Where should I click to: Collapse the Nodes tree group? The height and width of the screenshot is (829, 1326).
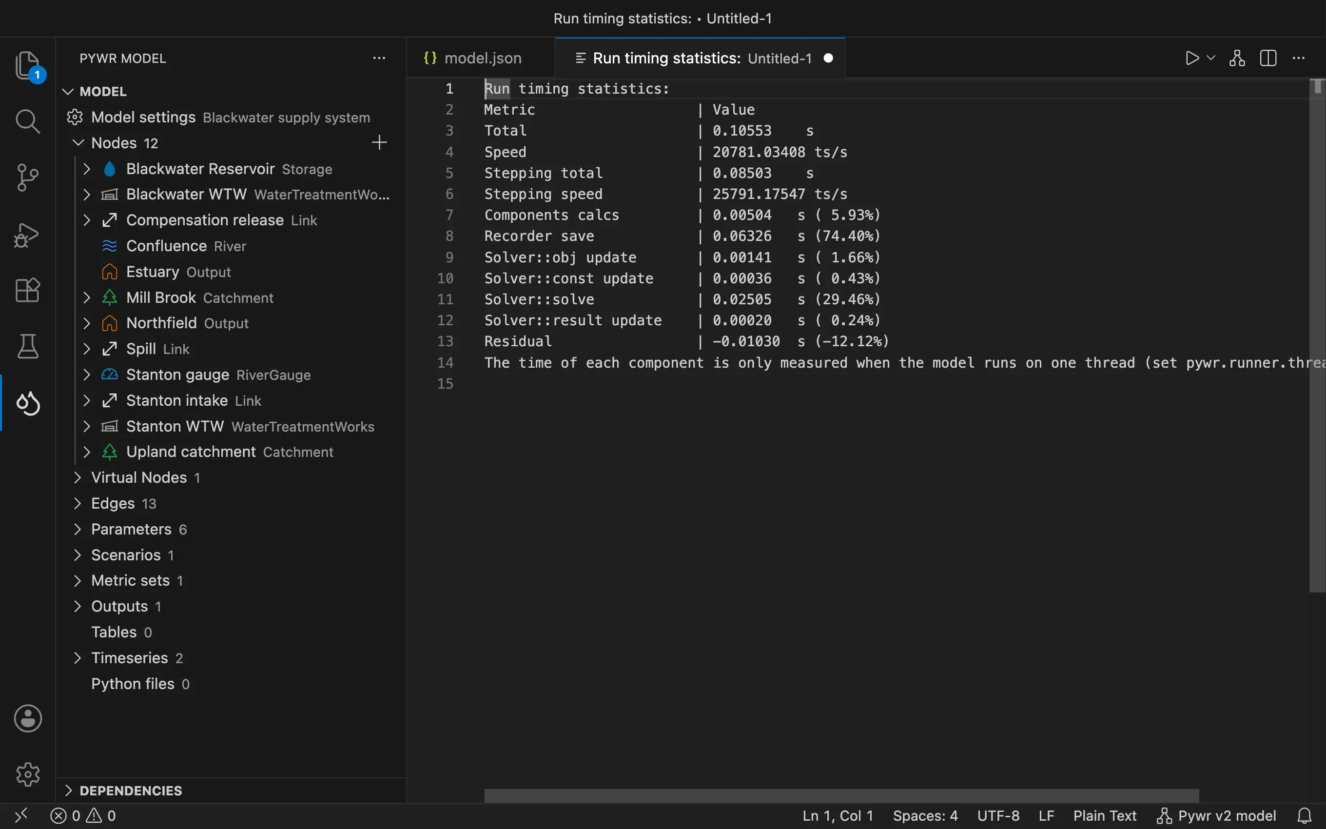[78, 142]
